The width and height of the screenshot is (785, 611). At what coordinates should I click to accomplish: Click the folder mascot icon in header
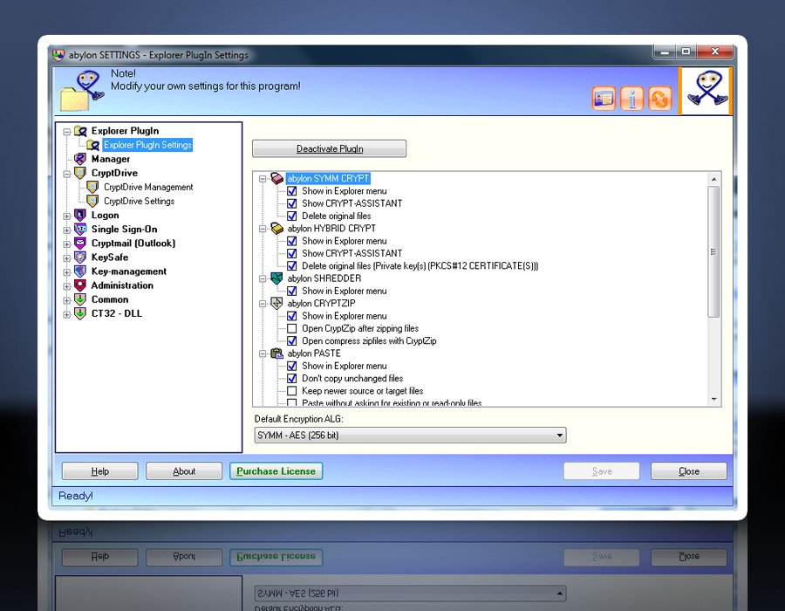coord(82,91)
